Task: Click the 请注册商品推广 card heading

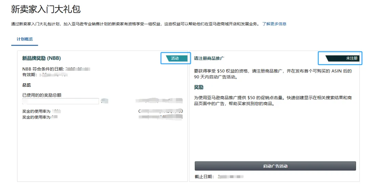Action: 209,58
